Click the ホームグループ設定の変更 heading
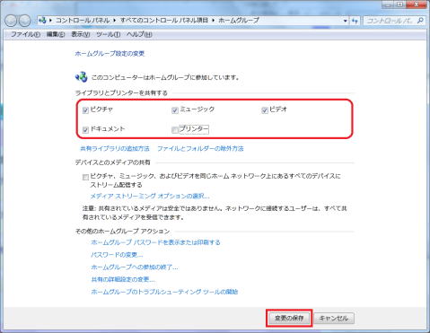 pyautogui.click(x=110, y=54)
